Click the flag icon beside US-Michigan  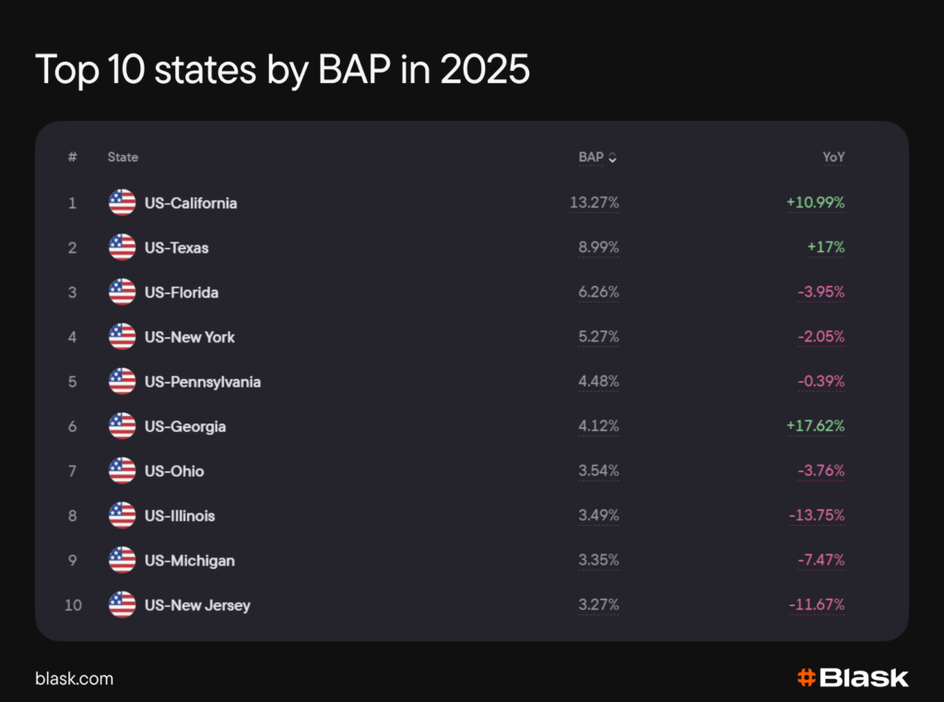[122, 560]
